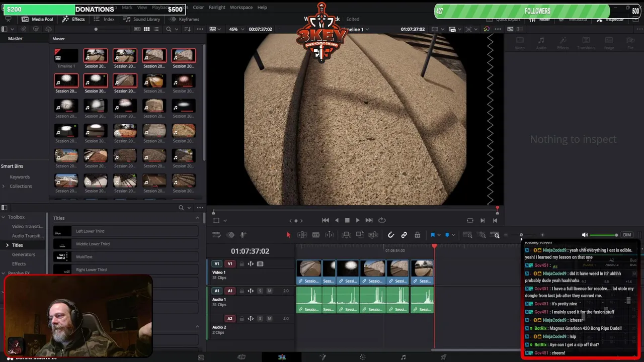Open the Sound Library tab

(x=141, y=19)
